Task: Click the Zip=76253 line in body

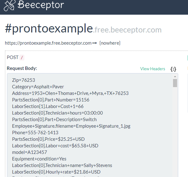Action: [23, 80]
